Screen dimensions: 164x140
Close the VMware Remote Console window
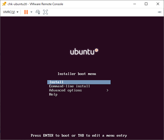[x=158, y=4]
